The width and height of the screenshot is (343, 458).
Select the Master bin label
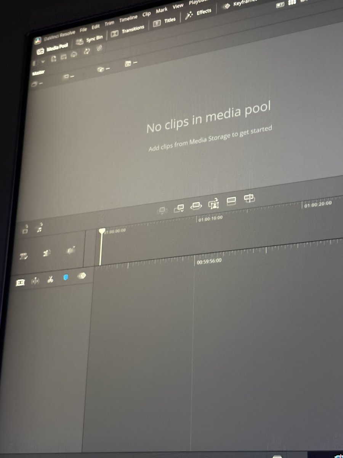click(x=38, y=72)
